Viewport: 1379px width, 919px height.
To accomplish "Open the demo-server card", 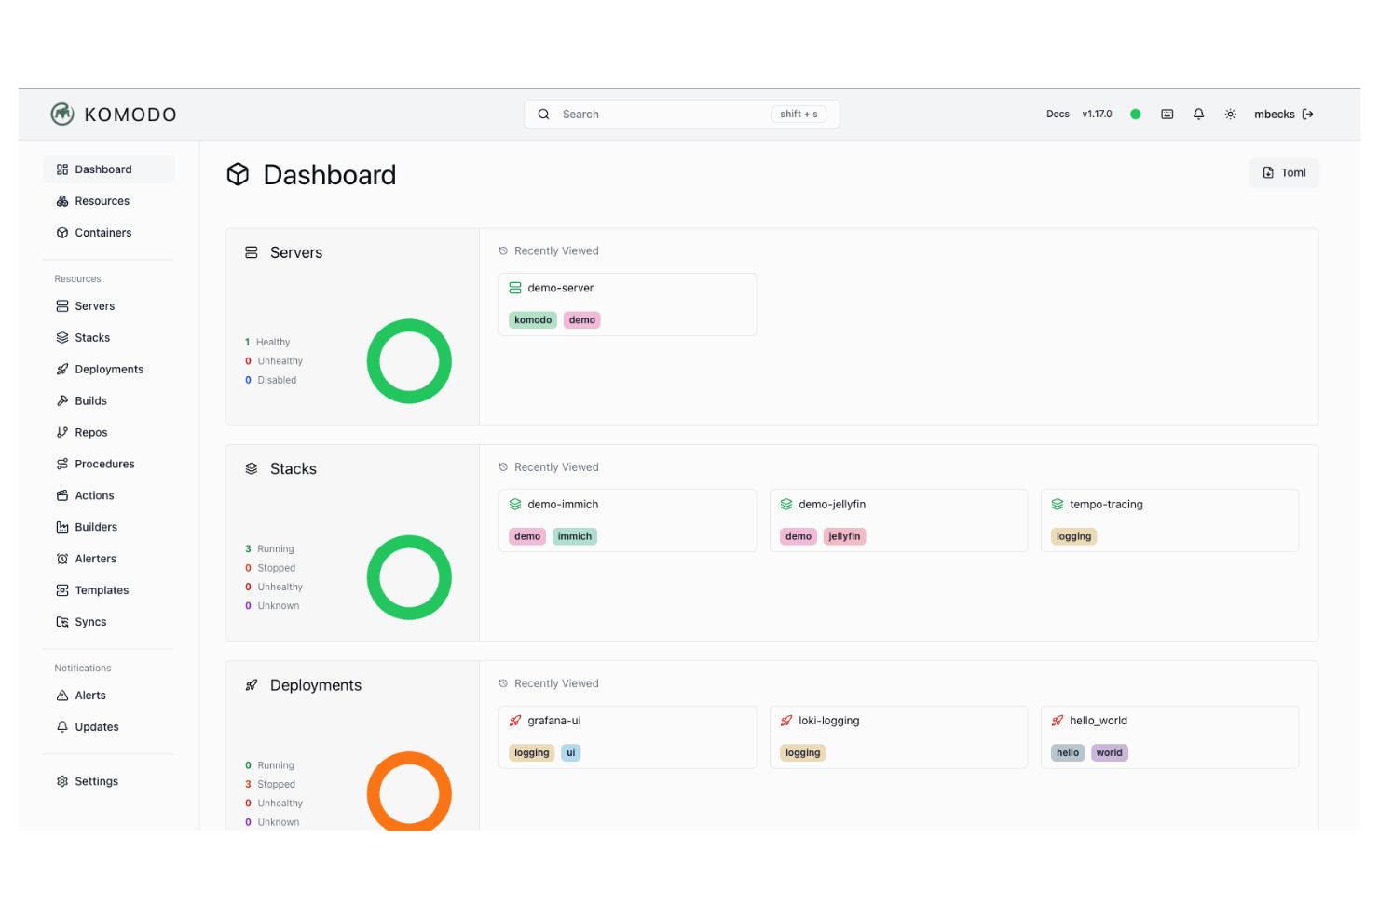I will (627, 304).
